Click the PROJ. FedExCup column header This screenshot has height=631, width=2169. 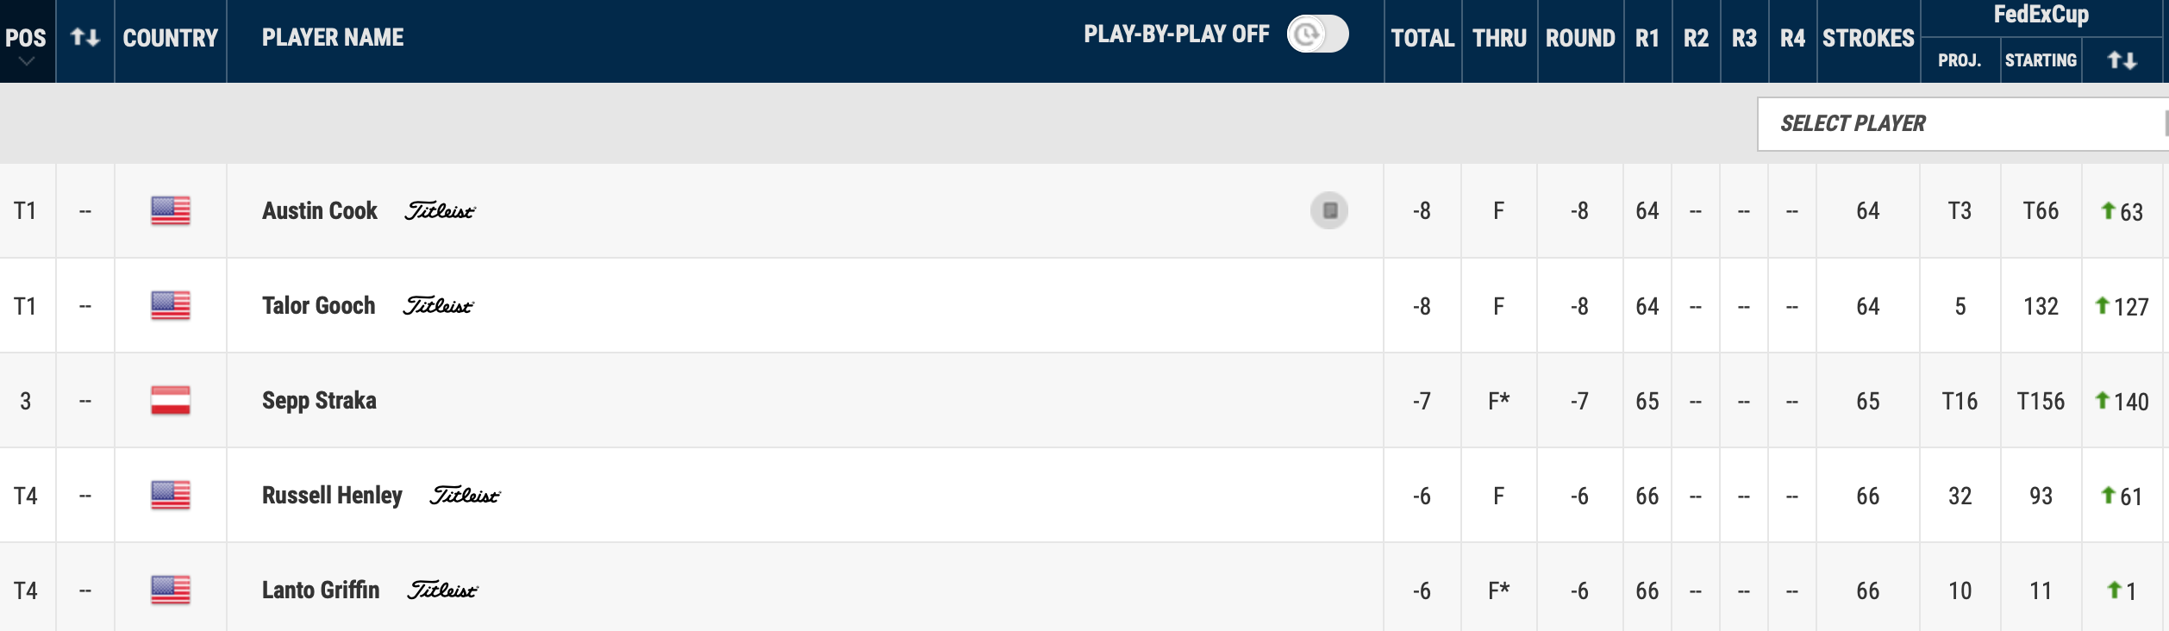(1960, 60)
